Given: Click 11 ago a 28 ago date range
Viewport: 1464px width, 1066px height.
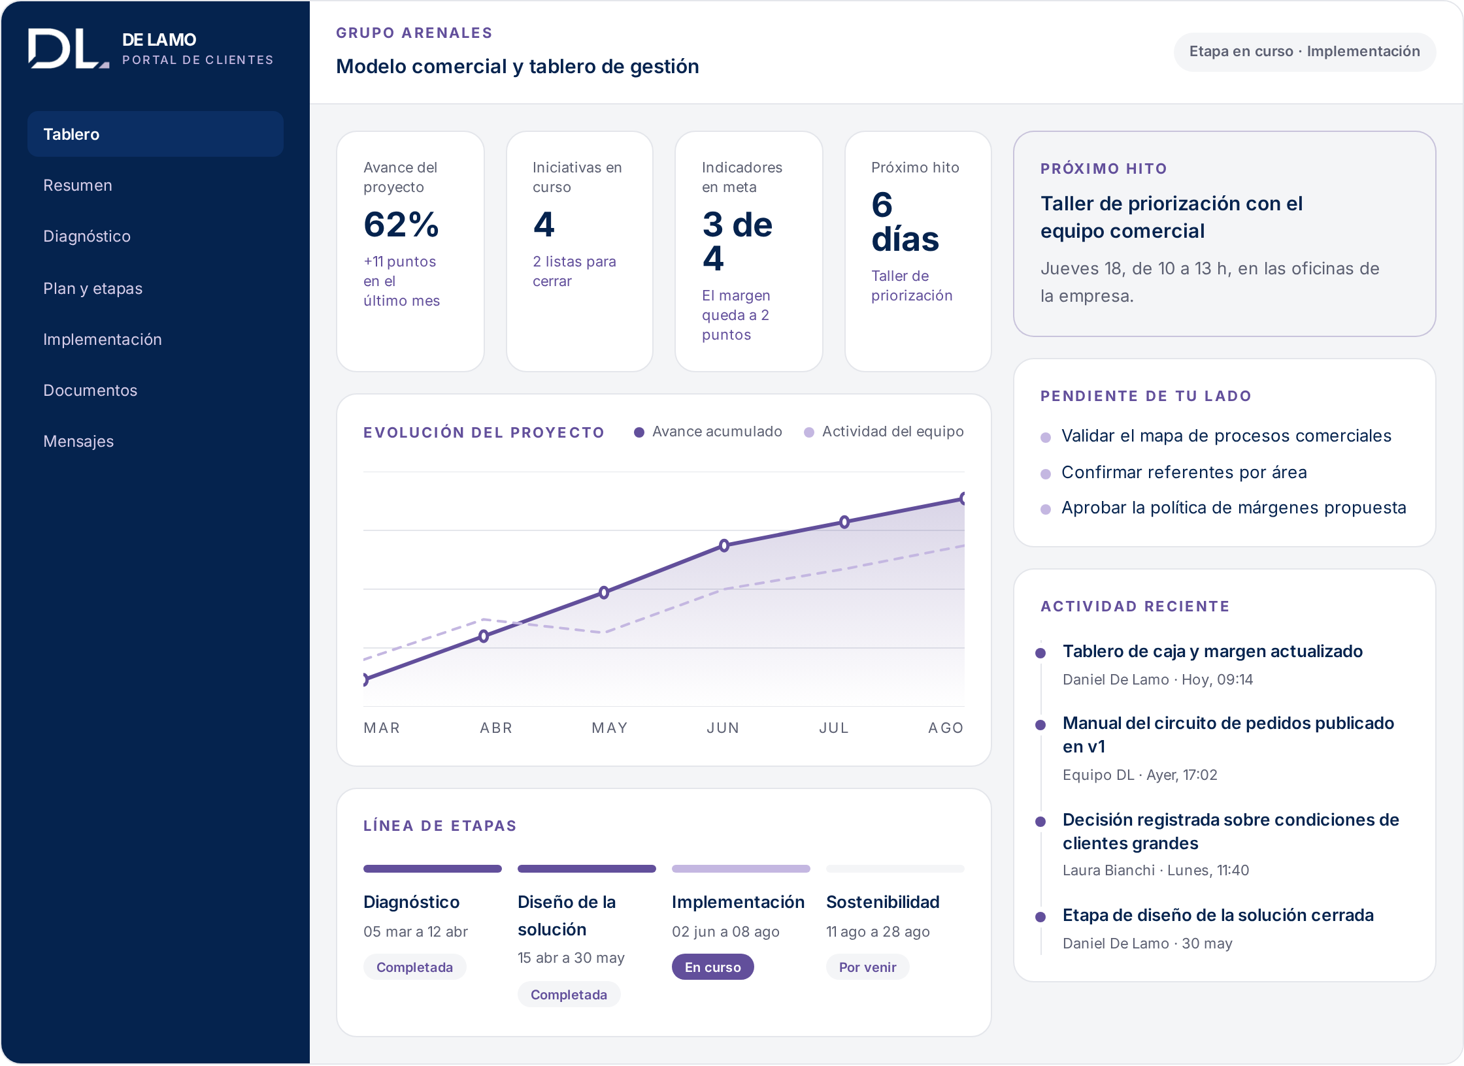Looking at the screenshot, I should [x=878, y=932].
